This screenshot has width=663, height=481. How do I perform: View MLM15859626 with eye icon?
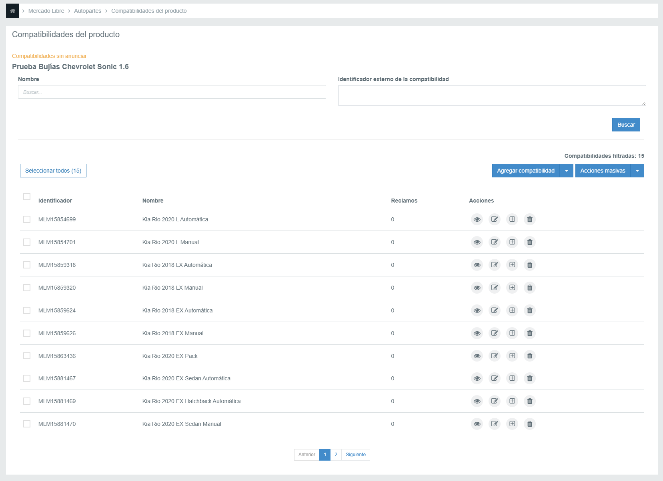point(477,333)
